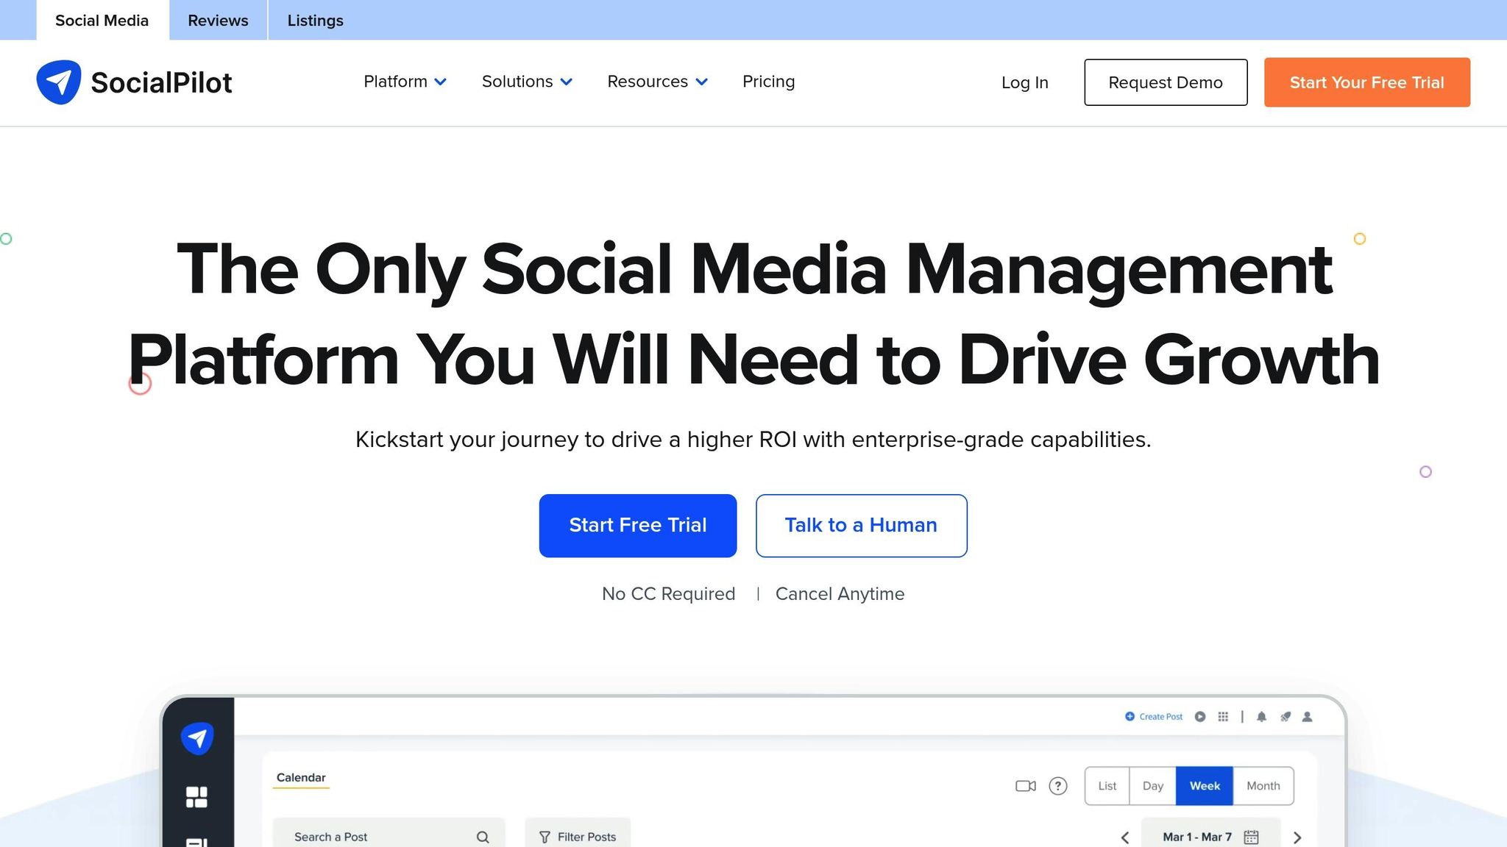Open the Solutions dropdown

click(526, 82)
